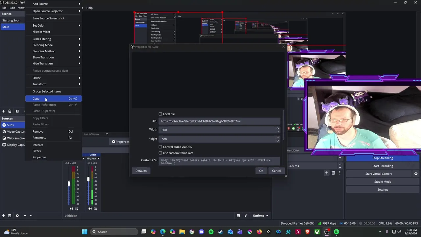Click the add transition plus icon
Viewport: 421px width, 237px height.
pyautogui.click(x=327, y=173)
